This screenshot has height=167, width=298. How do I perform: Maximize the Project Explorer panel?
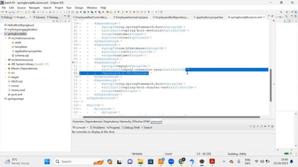click(x=68, y=17)
